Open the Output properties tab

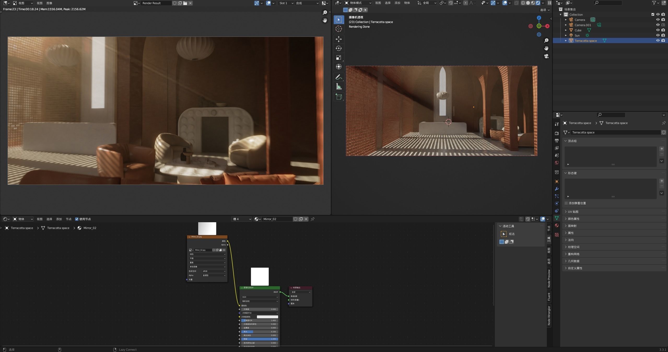(x=557, y=140)
